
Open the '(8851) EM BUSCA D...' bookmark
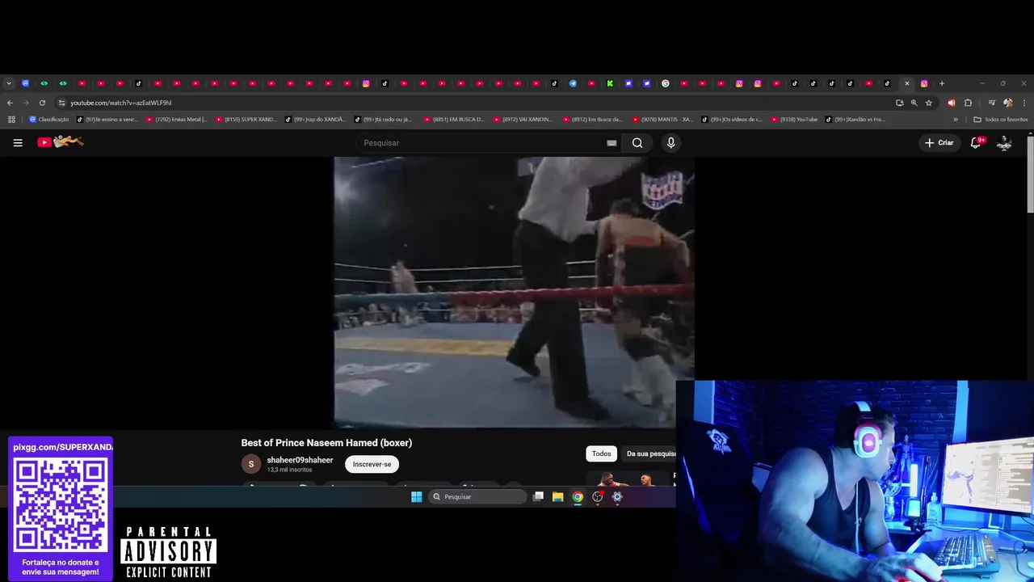pos(455,120)
